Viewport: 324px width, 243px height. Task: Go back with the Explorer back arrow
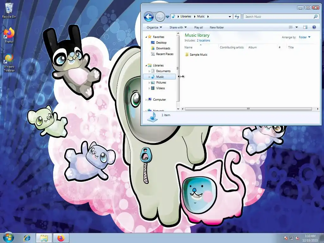[149, 17]
